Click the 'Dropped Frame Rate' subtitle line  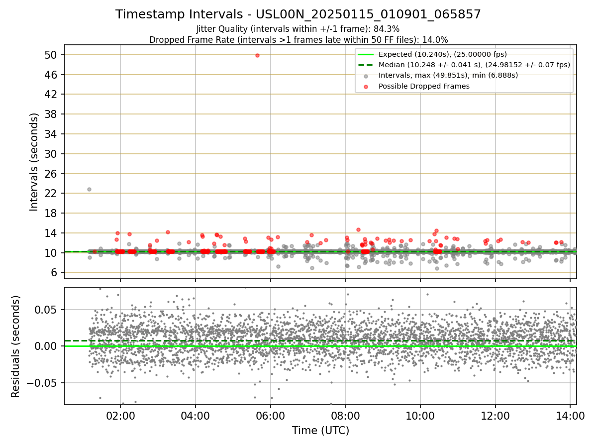[x=298, y=40]
